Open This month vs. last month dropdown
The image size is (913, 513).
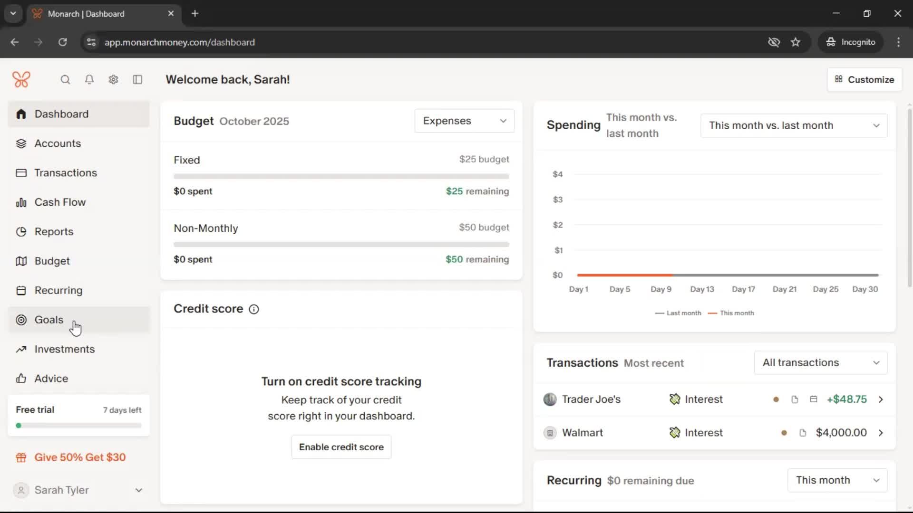pyautogui.click(x=794, y=125)
